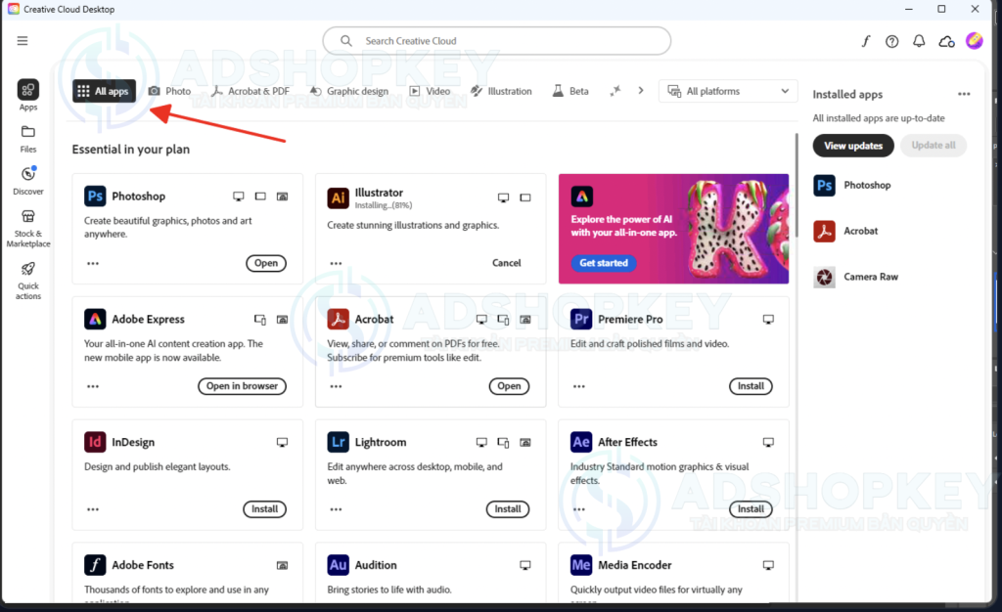Expand more category tabs with right chevron

[640, 91]
